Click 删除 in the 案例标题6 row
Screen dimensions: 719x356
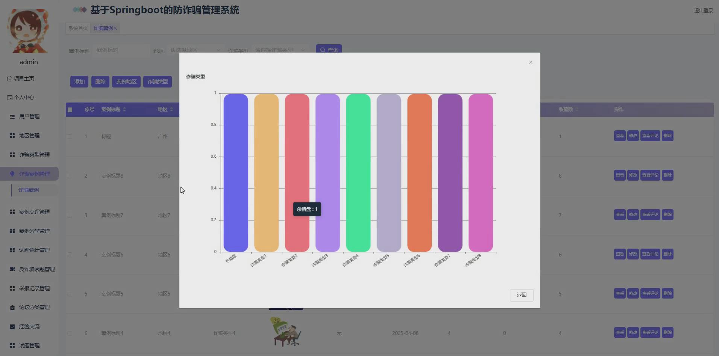pyautogui.click(x=667, y=254)
